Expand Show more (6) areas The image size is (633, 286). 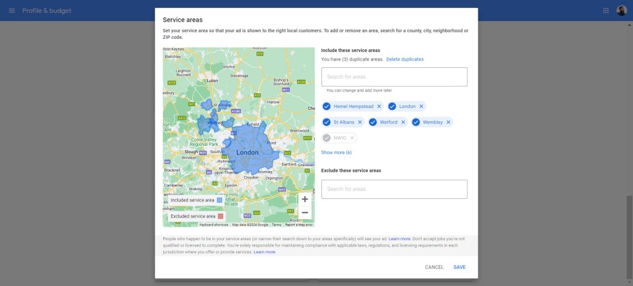click(x=336, y=152)
